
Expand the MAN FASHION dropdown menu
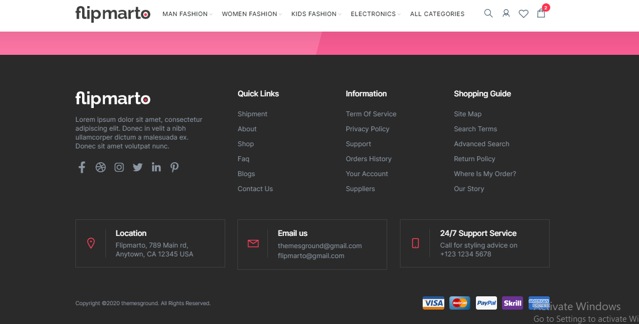point(185,14)
